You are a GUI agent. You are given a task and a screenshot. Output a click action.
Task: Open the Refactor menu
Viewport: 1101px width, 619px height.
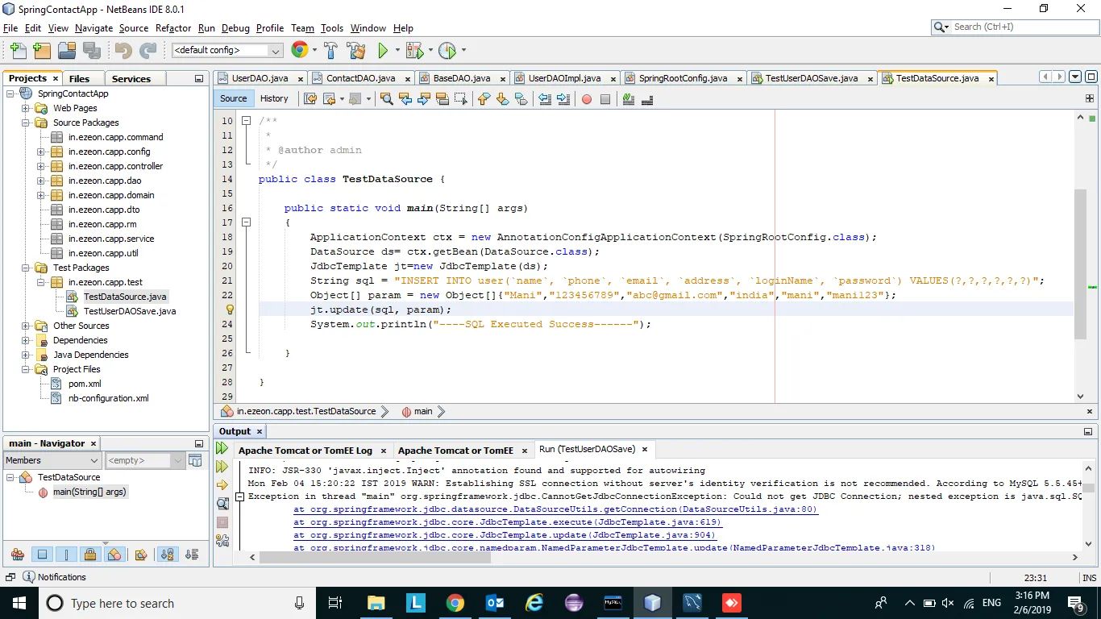[x=173, y=28]
